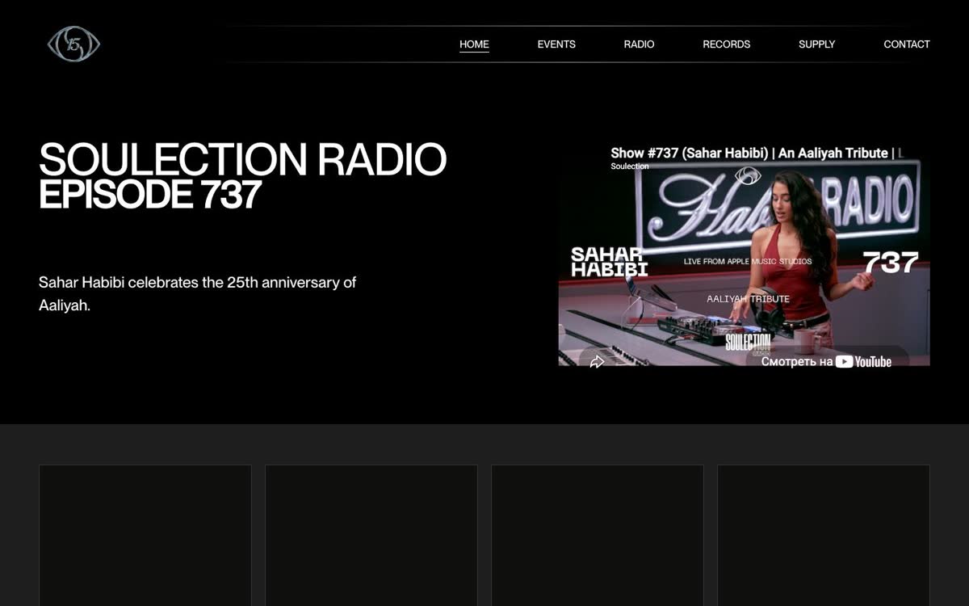Navigate to RECORDS
The image size is (969, 606).
coord(726,44)
